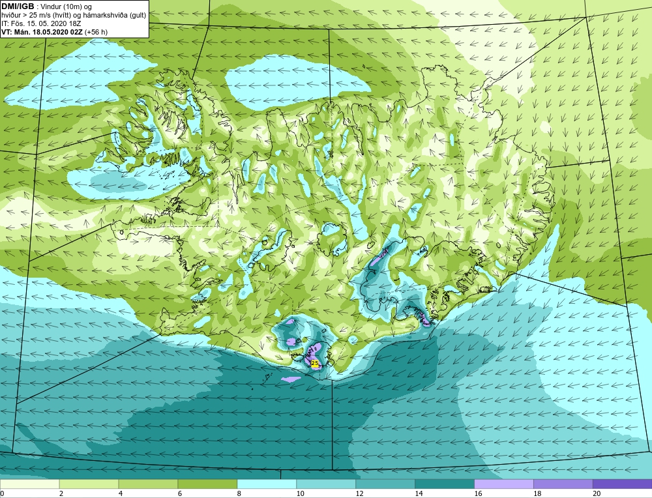Image resolution: width=652 pixels, height=498 pixels.
Task: Click the 6–8 m/s darker green legend swatch
Action: click(207, 484)
